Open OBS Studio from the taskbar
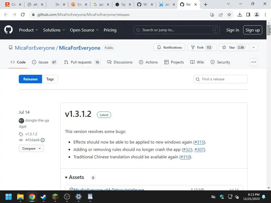 click(x=67, y=197)
